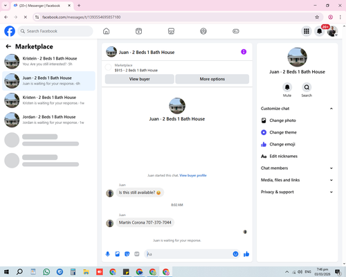Open Calculator from the taskbar

pos(73,272)
